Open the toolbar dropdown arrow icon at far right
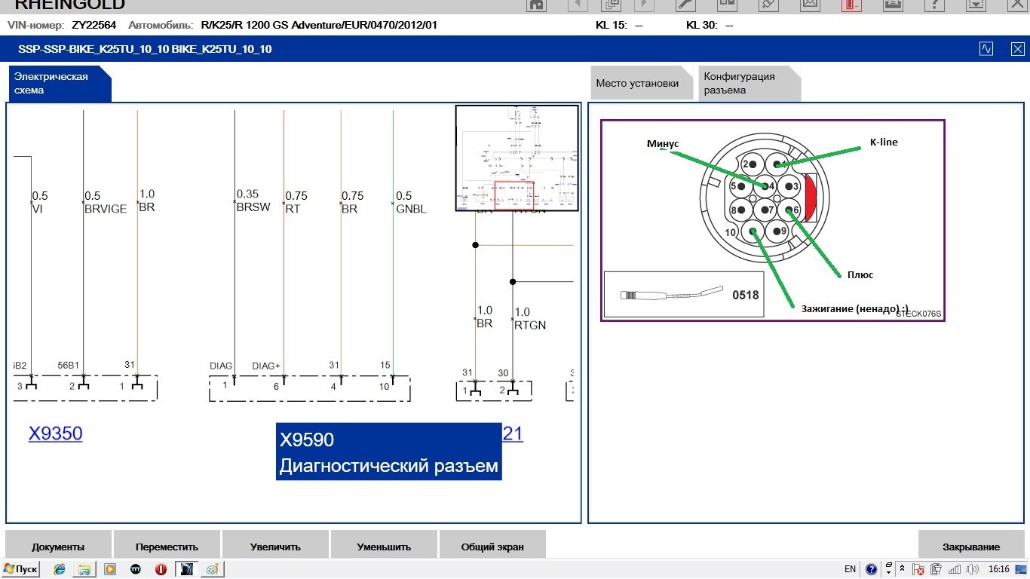This screenshot has width=1030, height=579. coord(976,5)
